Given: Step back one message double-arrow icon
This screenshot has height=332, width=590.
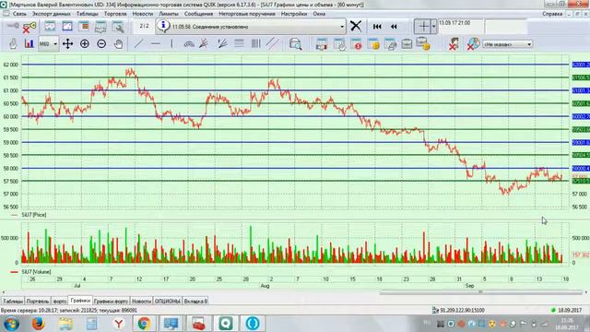Looking at the screenshot, I should [x=394, y=27].
